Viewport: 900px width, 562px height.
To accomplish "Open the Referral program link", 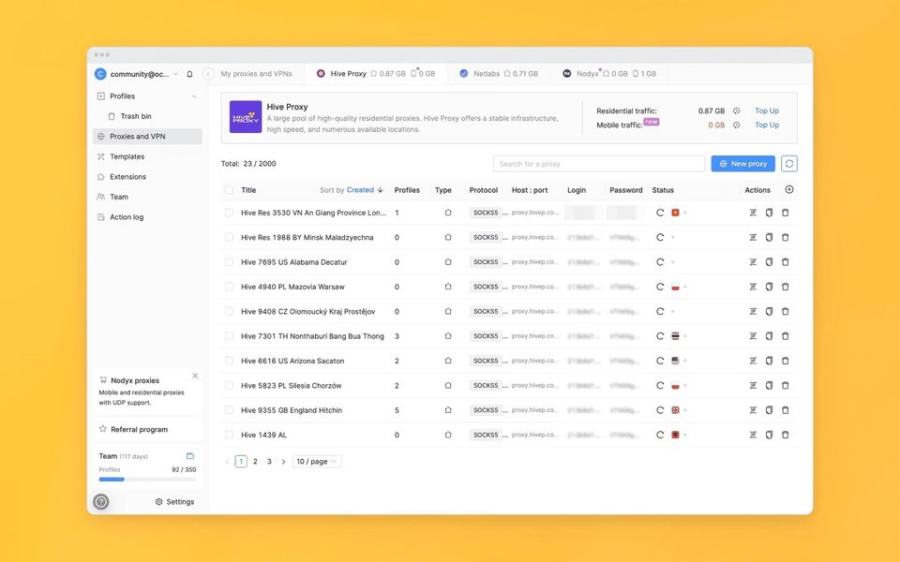I will [x=139, y=429].
